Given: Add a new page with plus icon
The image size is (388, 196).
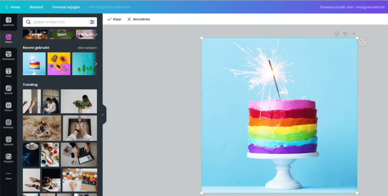Looking at the screenshot, I should (x=354, y=34).
